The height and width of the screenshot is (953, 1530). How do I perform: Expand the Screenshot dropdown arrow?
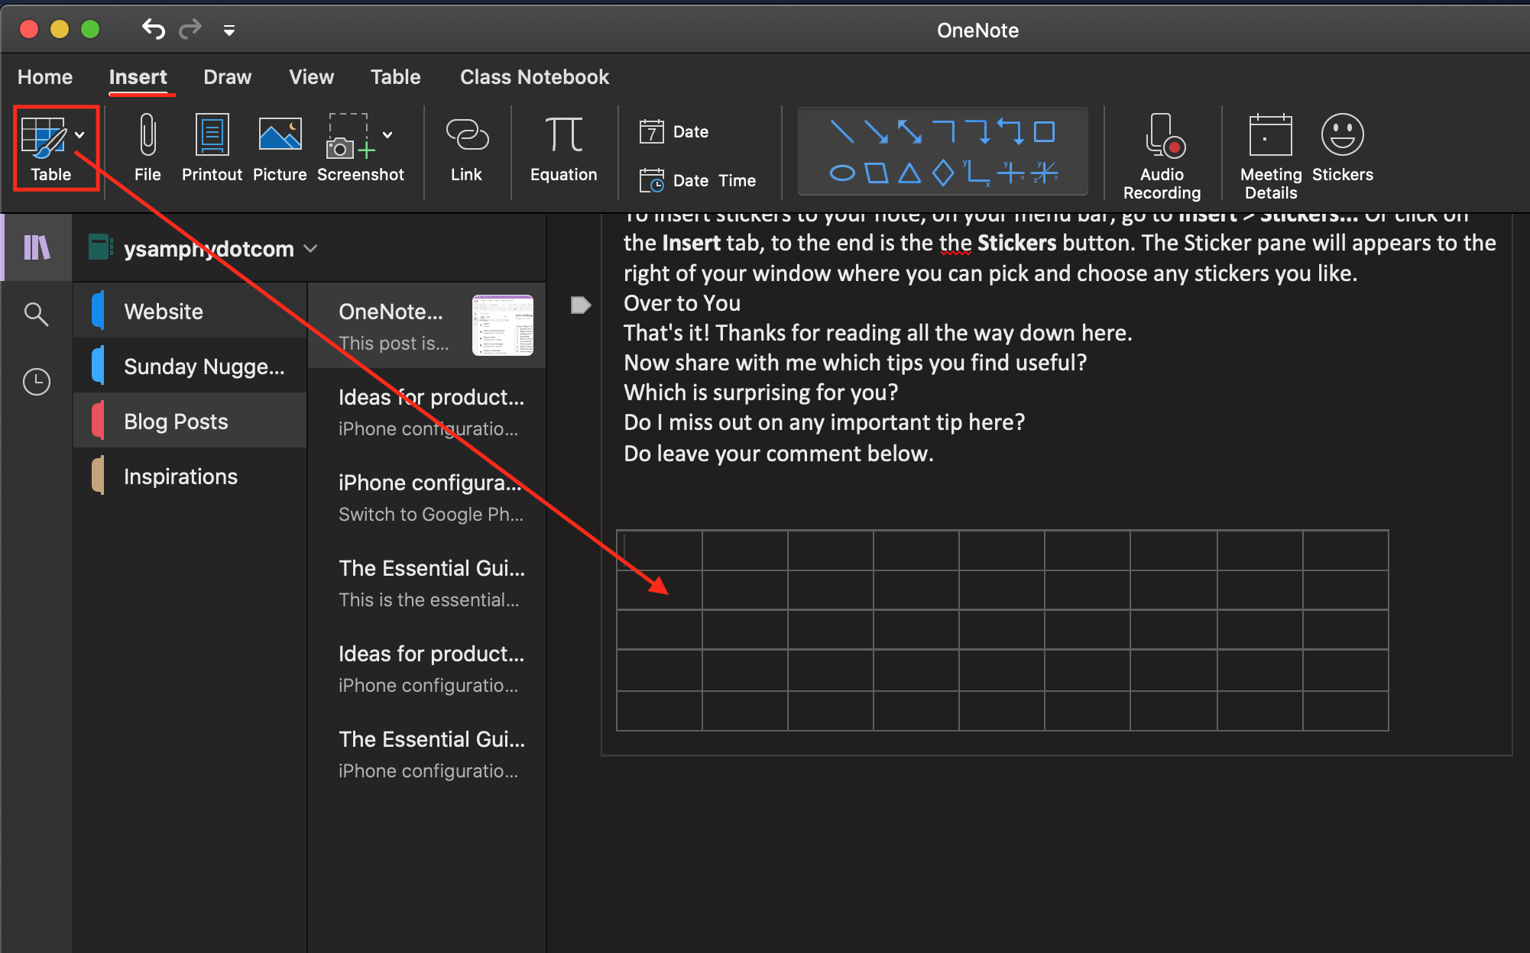388,135
